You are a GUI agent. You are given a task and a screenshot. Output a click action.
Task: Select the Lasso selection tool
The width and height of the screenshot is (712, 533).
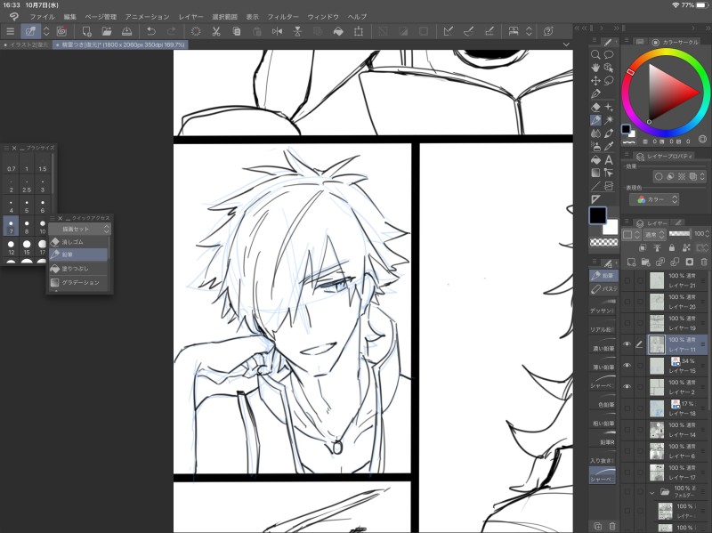[609, 81]
